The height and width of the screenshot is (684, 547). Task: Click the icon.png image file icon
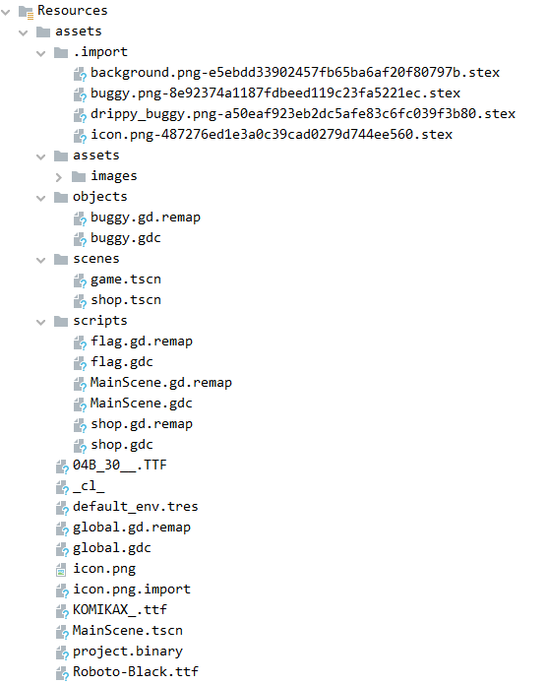click(x=61, y=570)
